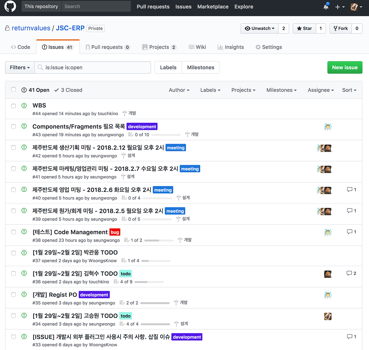Click the GitHub octocat logo

tap(10, 6)
